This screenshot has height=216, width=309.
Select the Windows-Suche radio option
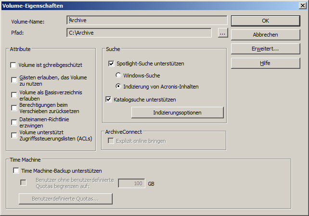click(x=118, y=76)
